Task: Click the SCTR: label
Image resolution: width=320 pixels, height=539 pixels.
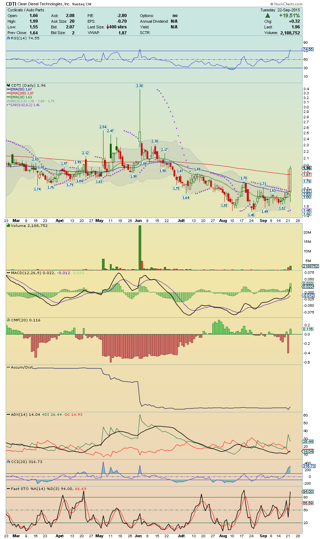Action: tap(145, 33)
